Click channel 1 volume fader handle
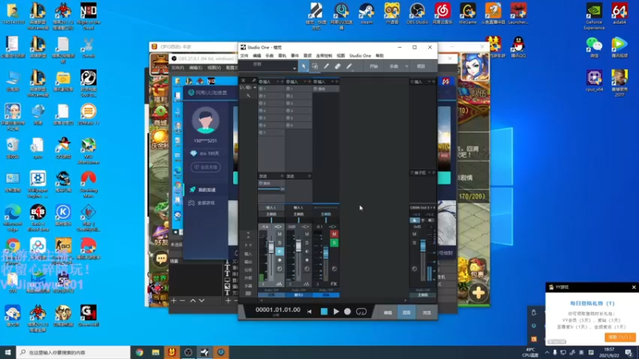This screenshot has width=639, height=359. pos(271,247)
